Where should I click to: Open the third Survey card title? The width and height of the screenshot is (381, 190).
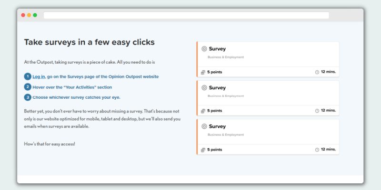coord(217,126)
